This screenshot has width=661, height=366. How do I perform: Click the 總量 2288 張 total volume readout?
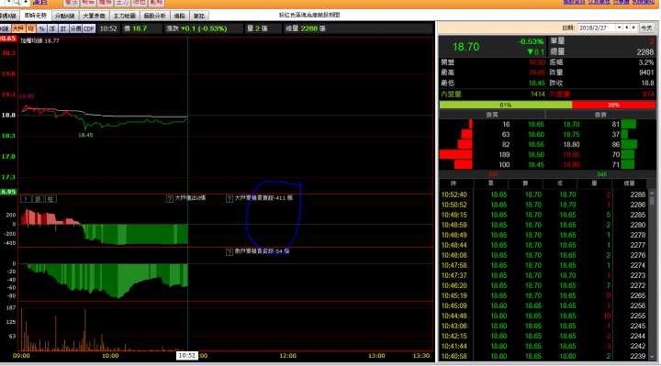coord(305,28)
